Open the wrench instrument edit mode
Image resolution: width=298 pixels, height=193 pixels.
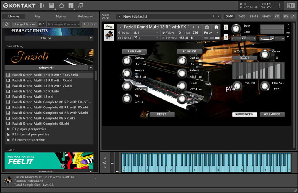click(x=109, y=27)
